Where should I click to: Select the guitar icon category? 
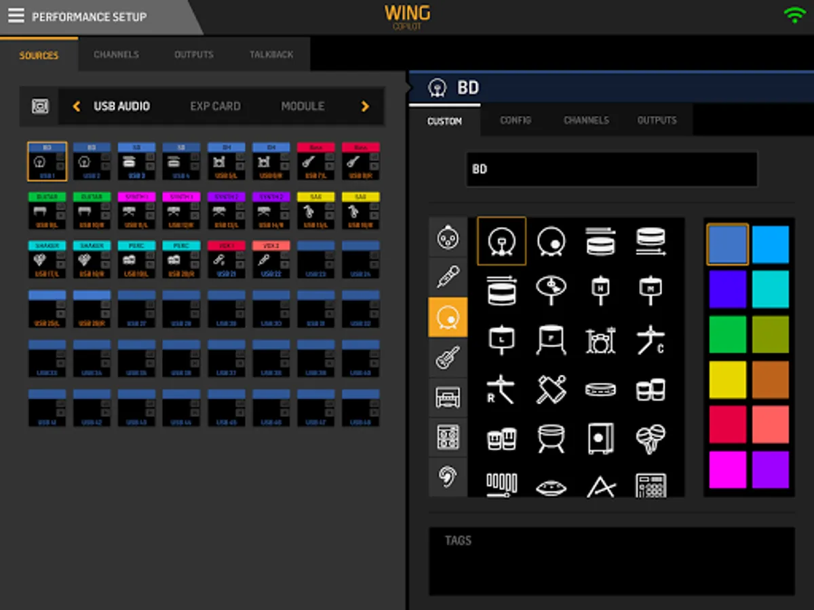(448, 357)
